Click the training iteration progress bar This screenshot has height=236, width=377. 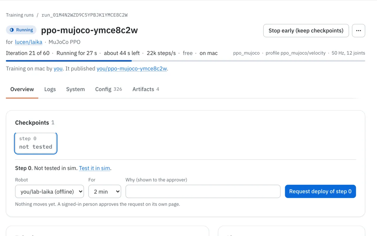(186, 61)
